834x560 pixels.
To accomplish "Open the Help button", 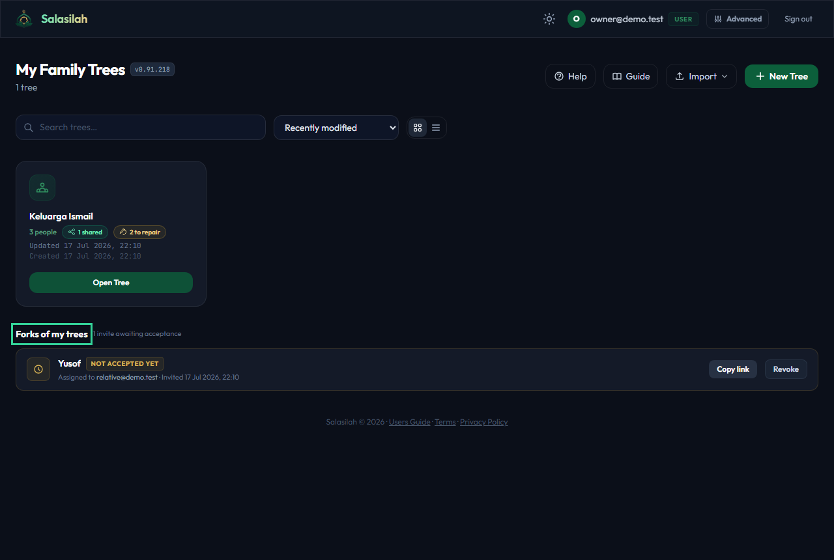I will click(x=570, y=76).
